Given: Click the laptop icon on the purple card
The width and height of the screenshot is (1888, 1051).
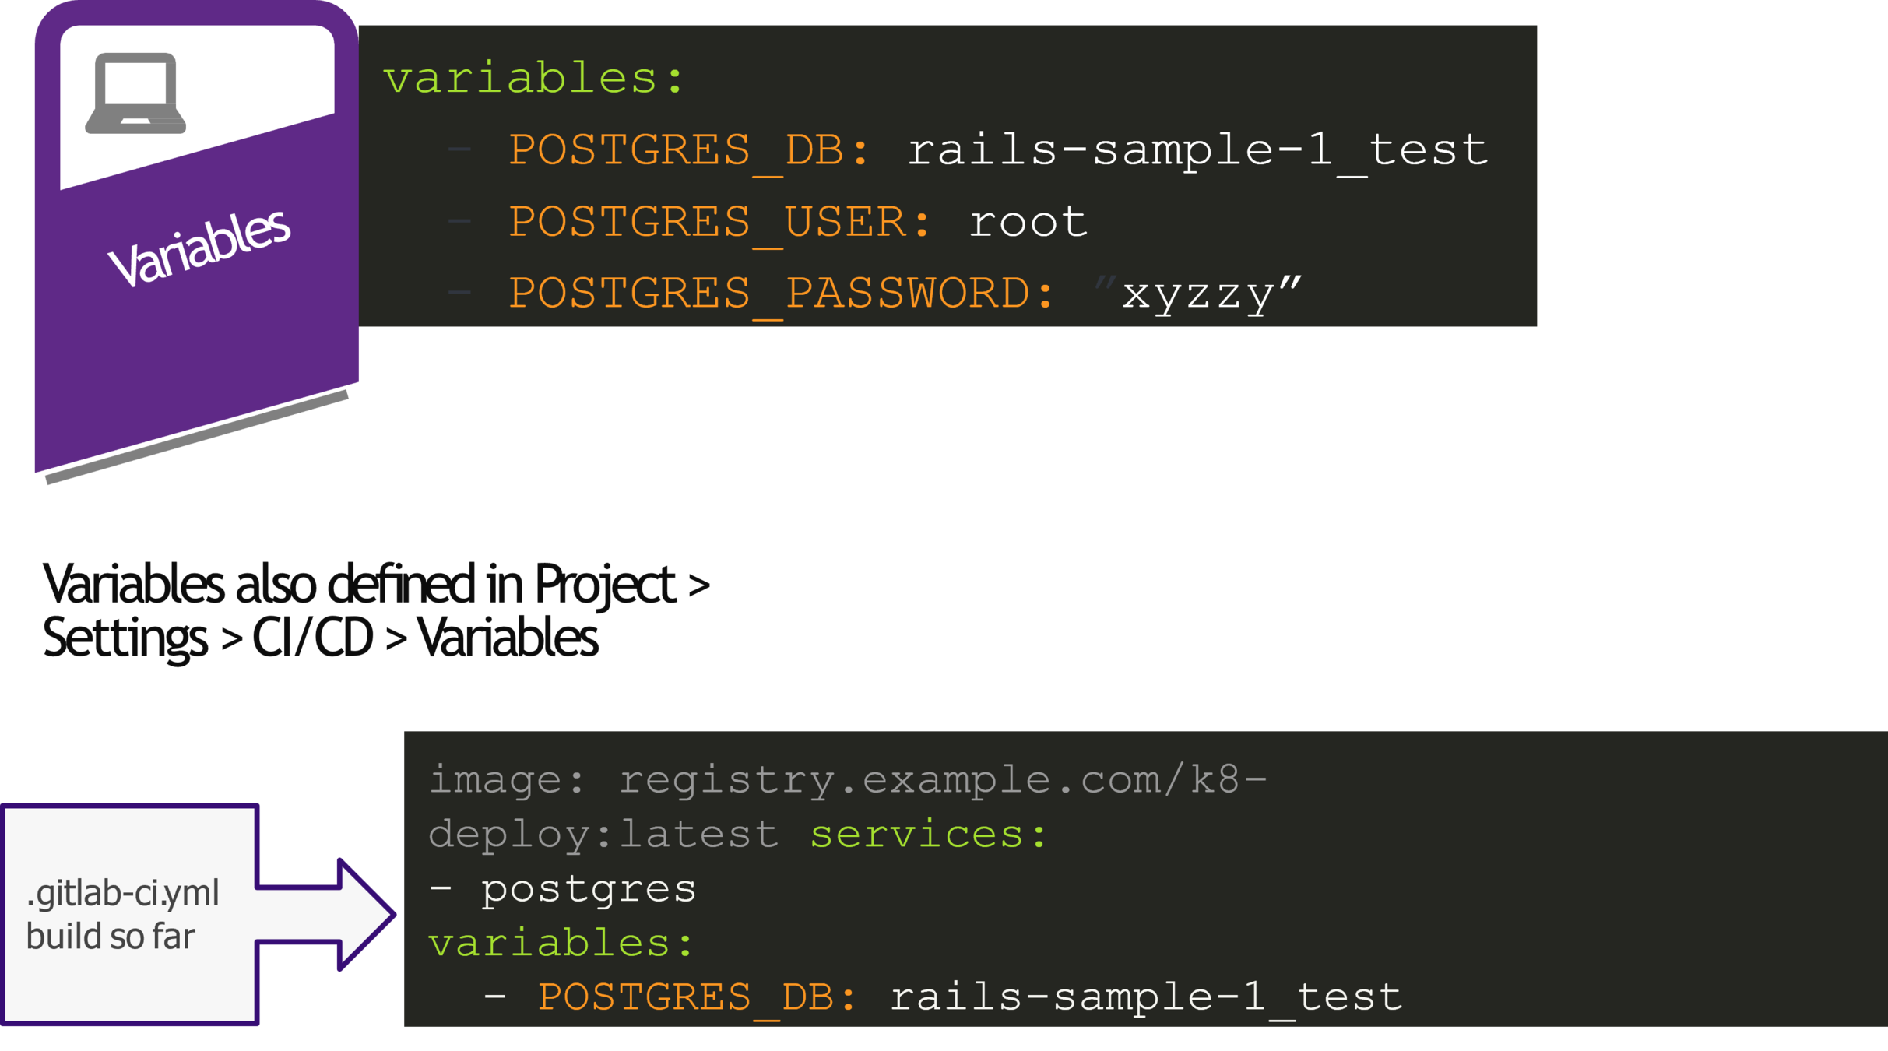Looking at the screenshot, I should click(x=135, y=93).
